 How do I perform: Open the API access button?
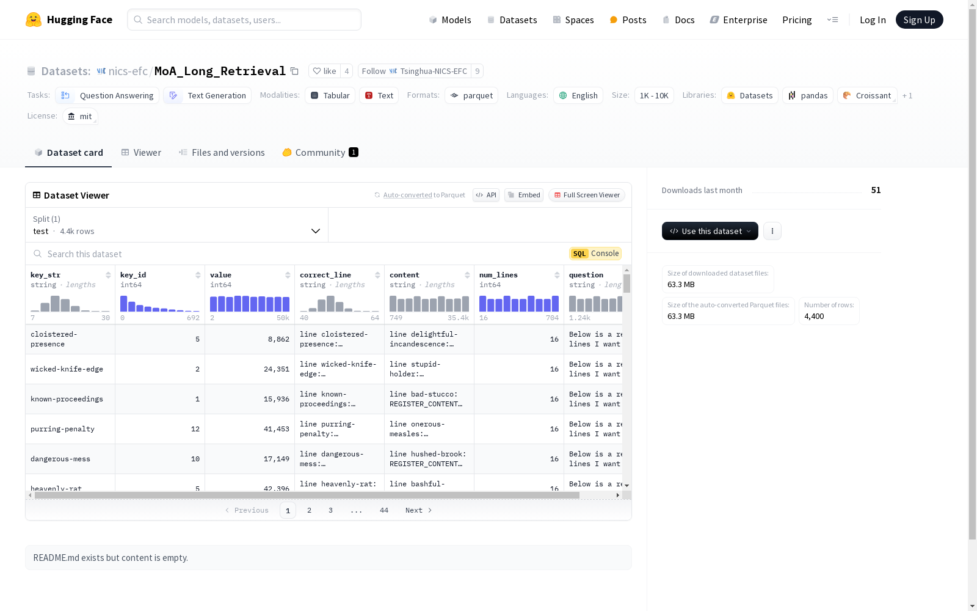486,195
